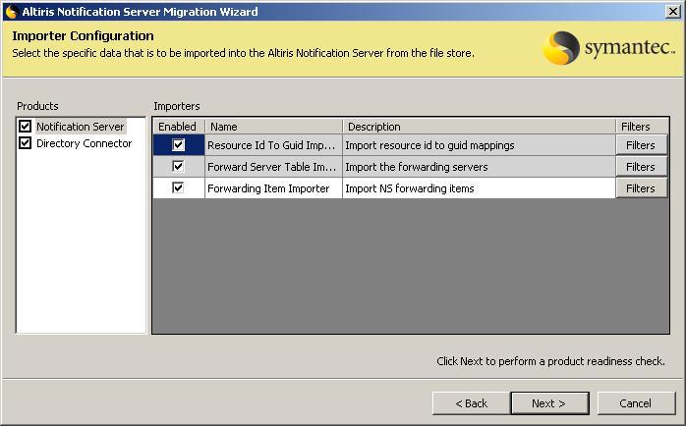Close the Migration Wizard window
The image size is (686, 426).
pos(672,12)
